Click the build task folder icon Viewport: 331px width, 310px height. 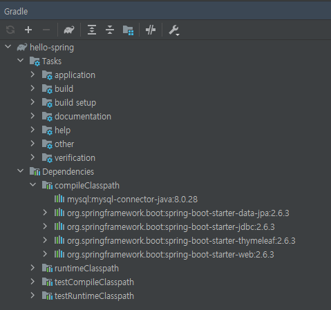(x=47, y=89)
